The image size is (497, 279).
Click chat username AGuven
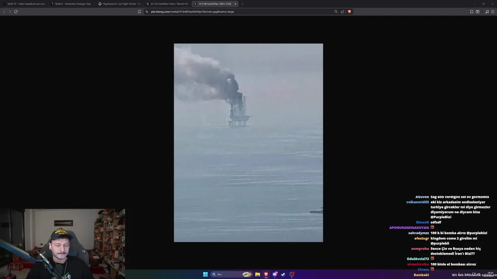point(422,197)
